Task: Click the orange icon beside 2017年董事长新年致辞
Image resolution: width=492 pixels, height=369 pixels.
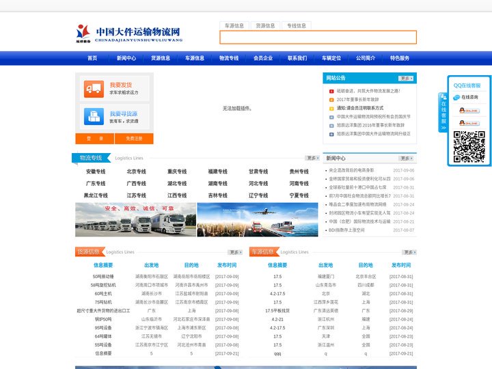Action: pyautogui.click(x=331, y=100)
